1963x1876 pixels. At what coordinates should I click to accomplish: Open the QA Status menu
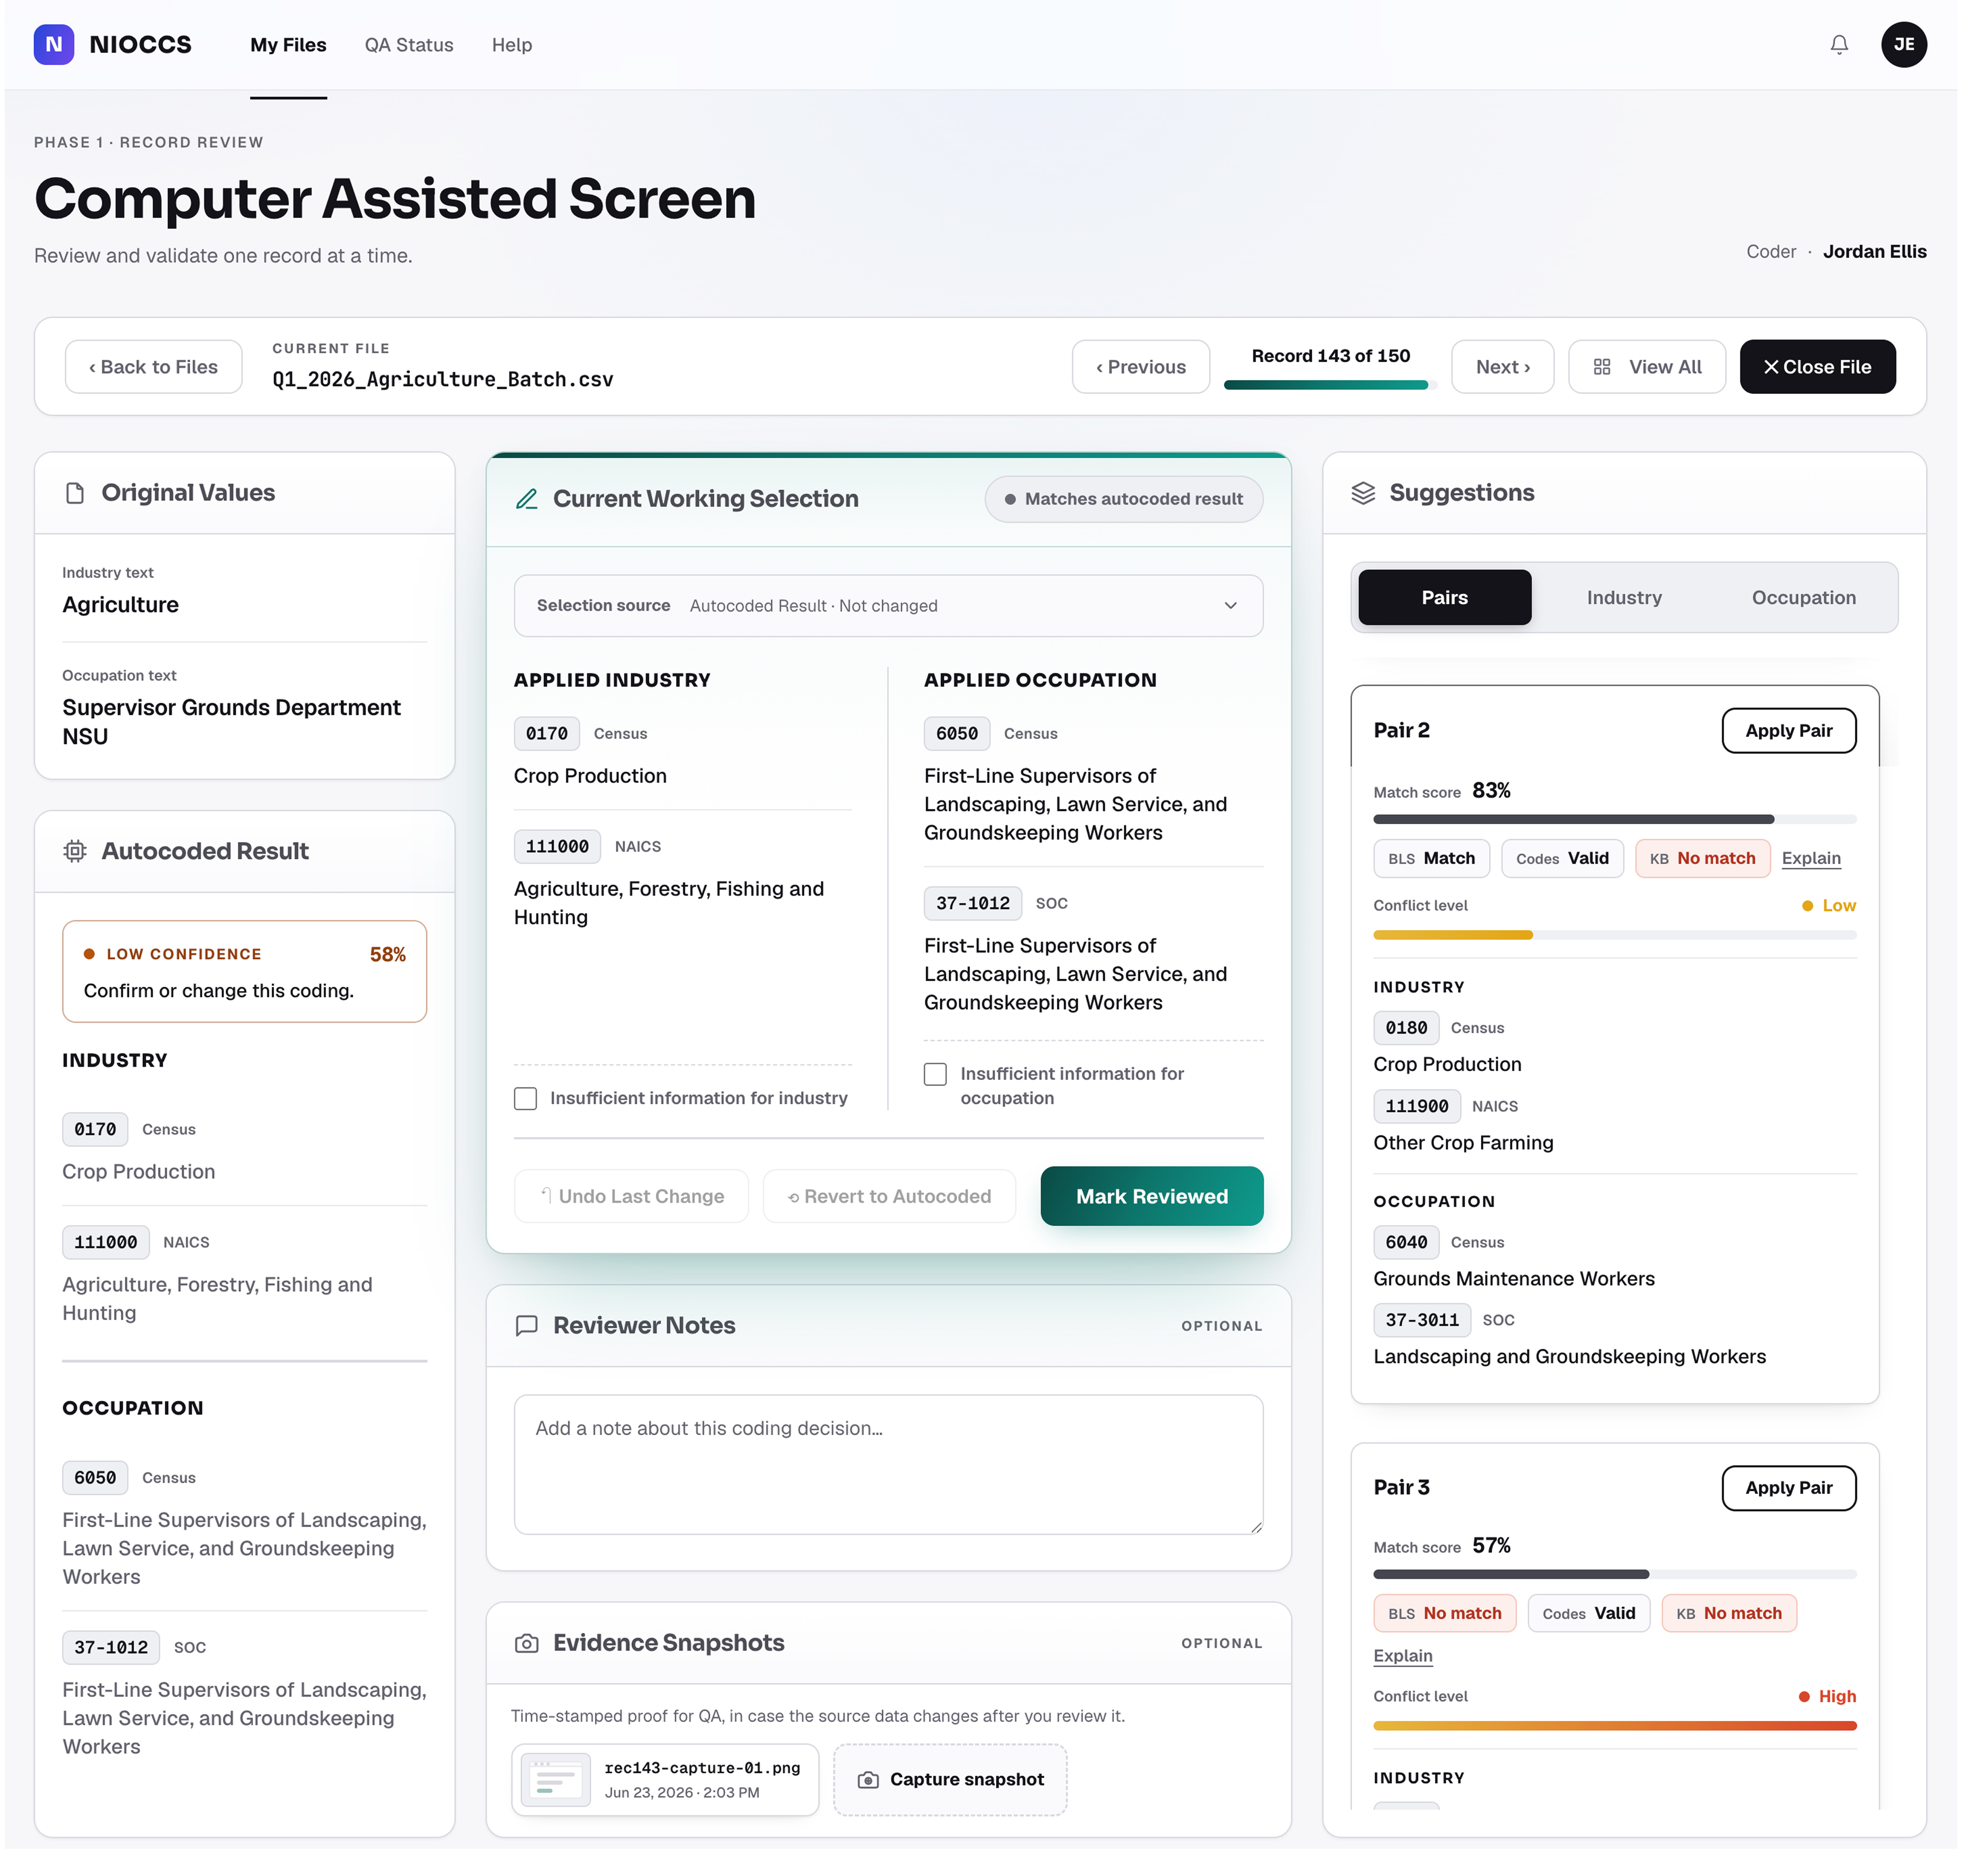409,45
